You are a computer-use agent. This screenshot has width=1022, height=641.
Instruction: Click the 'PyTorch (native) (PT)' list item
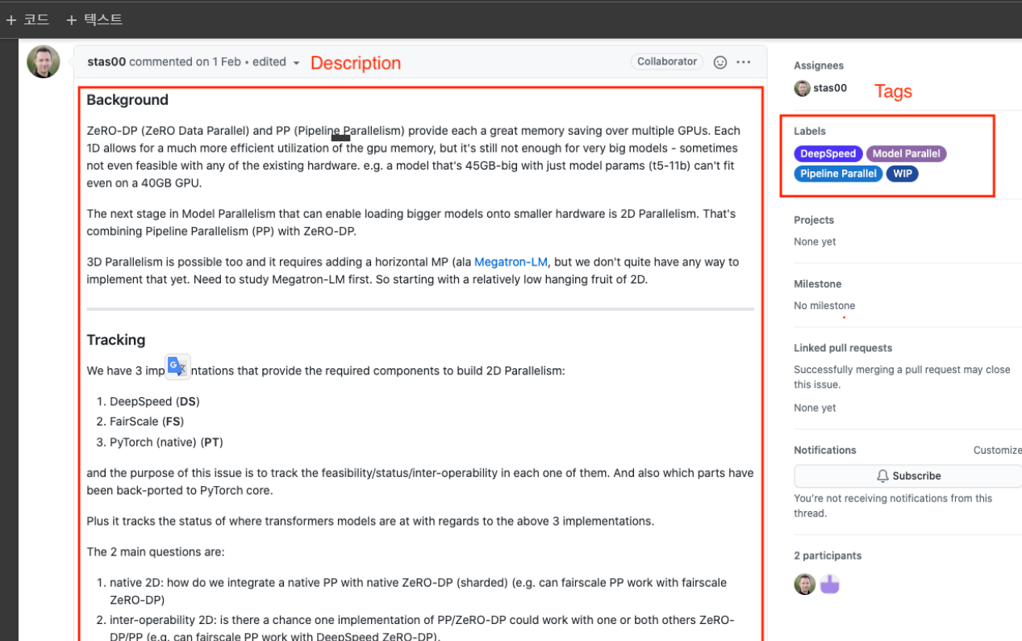pos(166,442)
